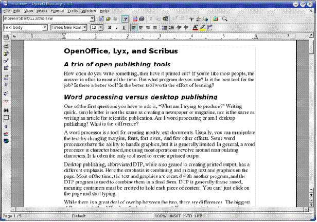
Task: Click the Insert Table icon in left toolbar
Action: click(x=6, y=37)
